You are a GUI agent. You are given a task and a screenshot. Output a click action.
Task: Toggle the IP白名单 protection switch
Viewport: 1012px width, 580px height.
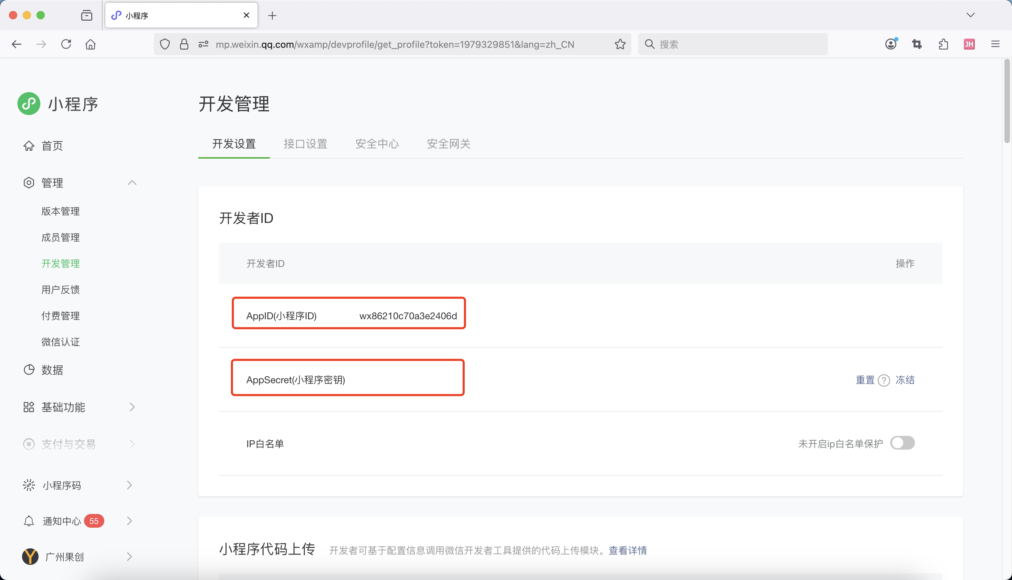903,443
